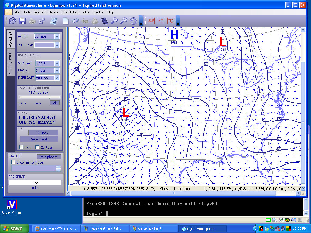Click the save floppy disk icon
This screenshot has height=233, width=311.
click(22, 21)
